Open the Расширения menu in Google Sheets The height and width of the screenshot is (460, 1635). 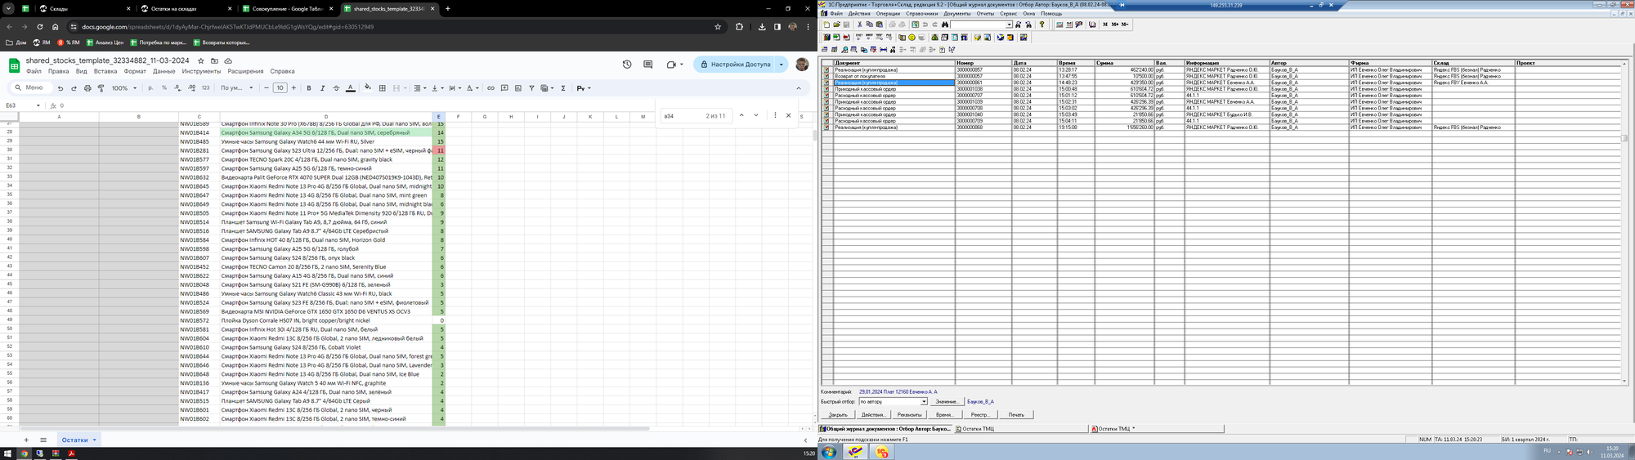click(x=245, y=71)
